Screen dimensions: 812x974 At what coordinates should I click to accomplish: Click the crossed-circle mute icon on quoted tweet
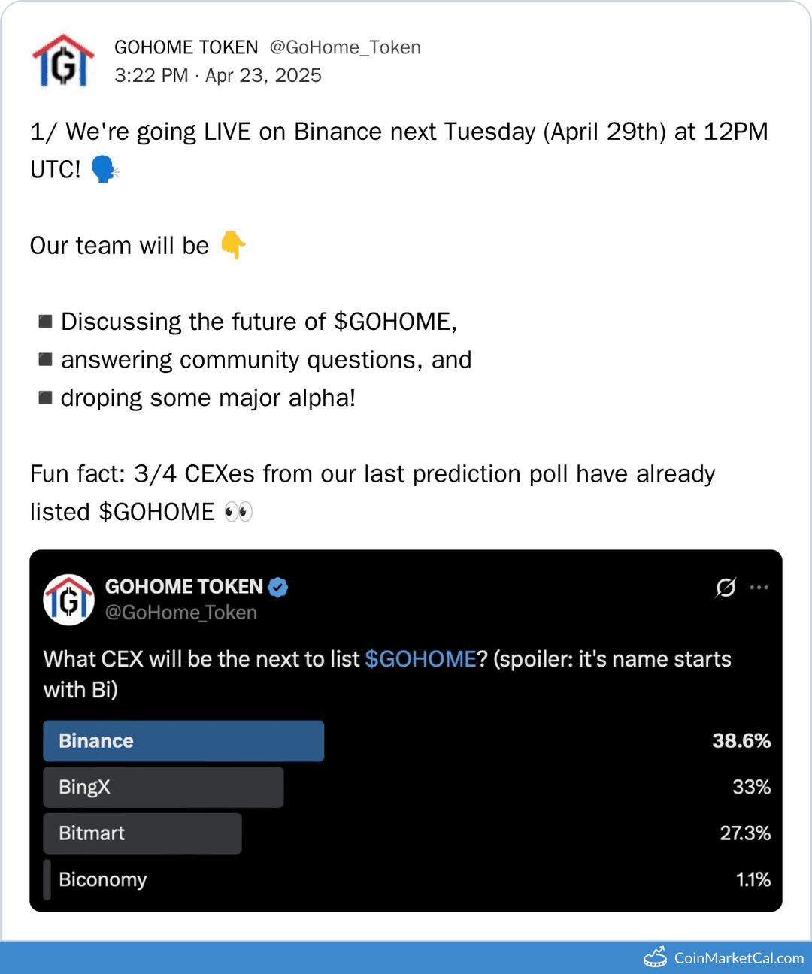click(725, 588)
